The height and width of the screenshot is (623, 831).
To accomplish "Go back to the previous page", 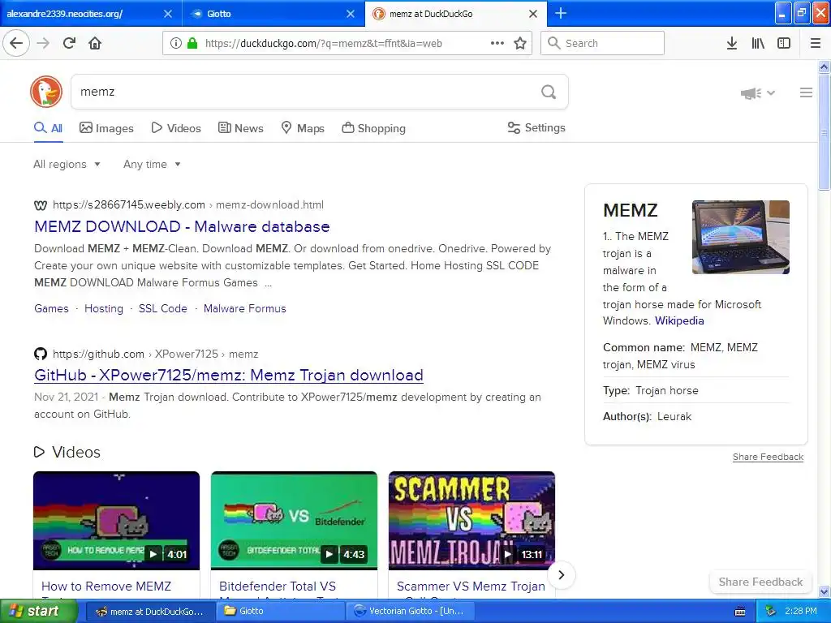I will [16, 43].
